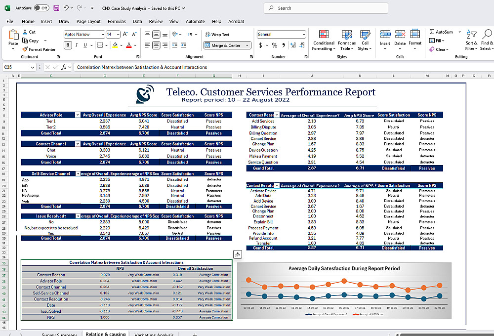Switch to the Insert ribbon tab
Image resolution: width=494 pixels, height=336 pixels.
[46, 21]
